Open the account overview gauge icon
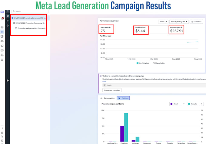206x144 pixels. coord(2,27)
